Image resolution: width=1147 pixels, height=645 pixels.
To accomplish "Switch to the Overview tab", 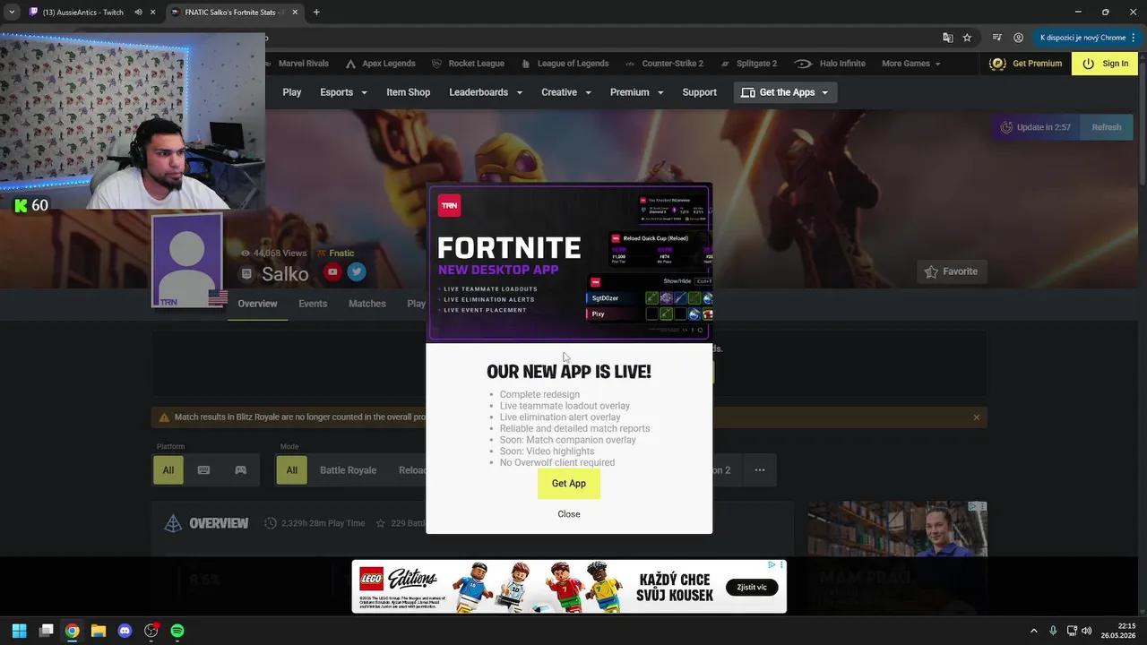I will (257, 304).
